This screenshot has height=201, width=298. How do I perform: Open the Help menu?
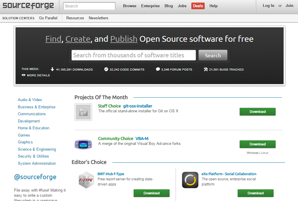(213, 6)
